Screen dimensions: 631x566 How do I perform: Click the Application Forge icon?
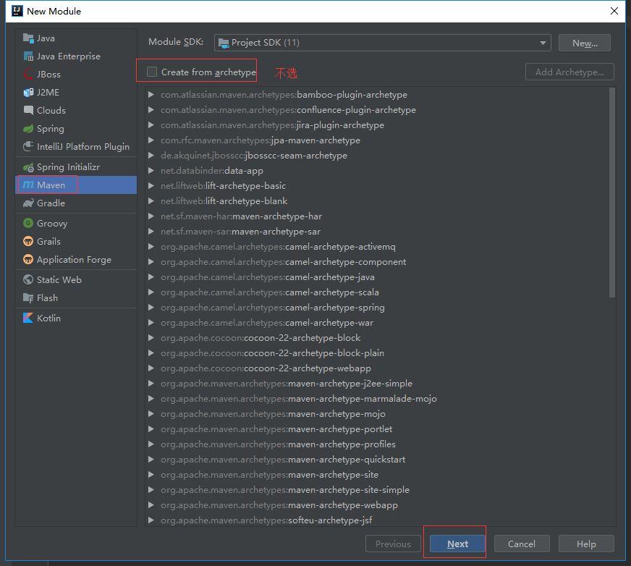(28, 259)
